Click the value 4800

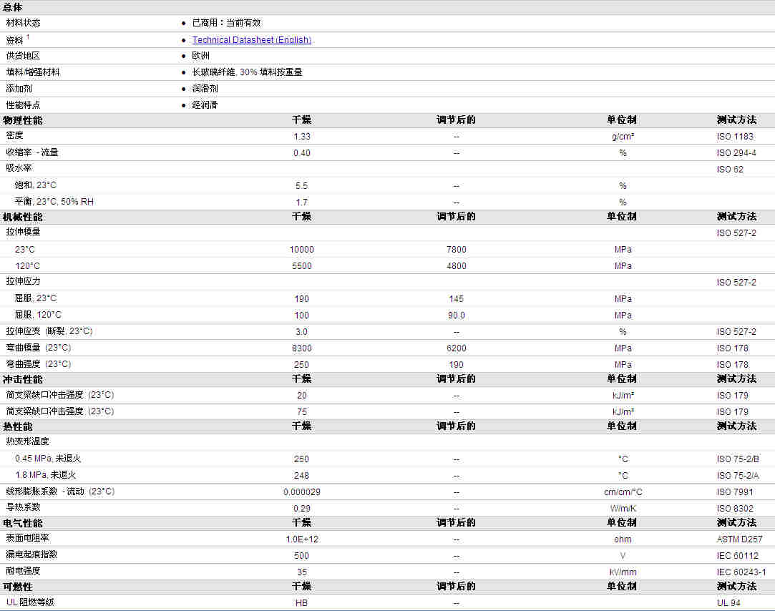[x=457, y=266]
